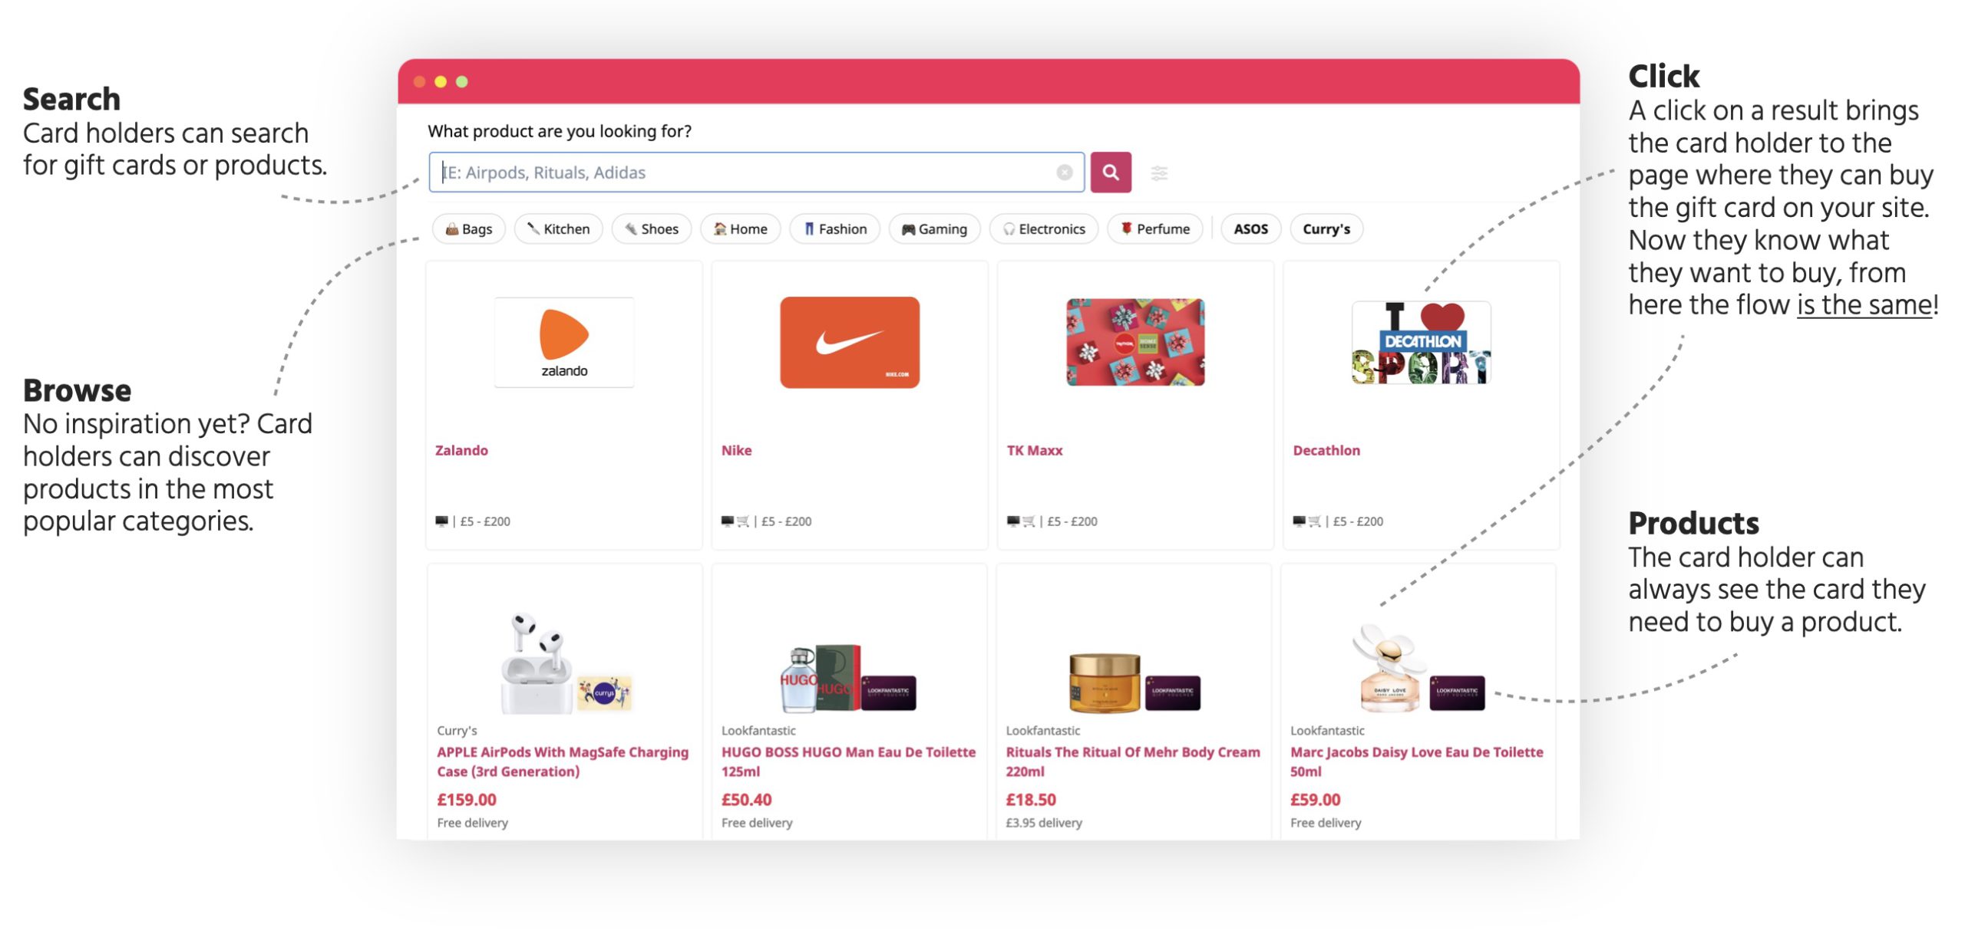Click the monitor icon on TK Maxx card
This screenshot has width=1965, height=947.
(x=1013, y=521)
